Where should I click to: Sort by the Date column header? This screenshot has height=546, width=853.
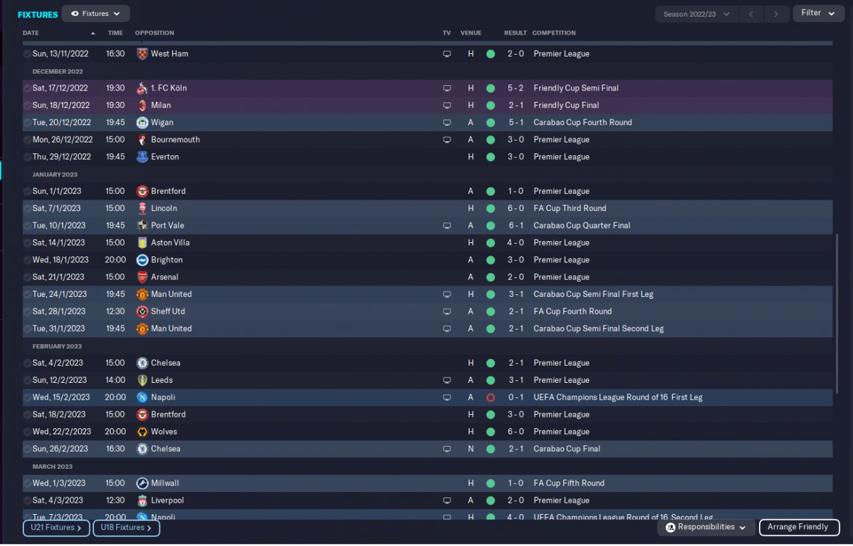pos(31,33)
